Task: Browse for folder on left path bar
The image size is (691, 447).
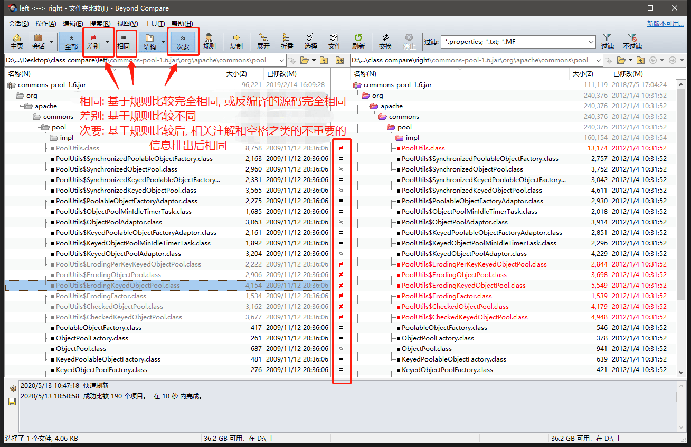Action: (305, 60)
